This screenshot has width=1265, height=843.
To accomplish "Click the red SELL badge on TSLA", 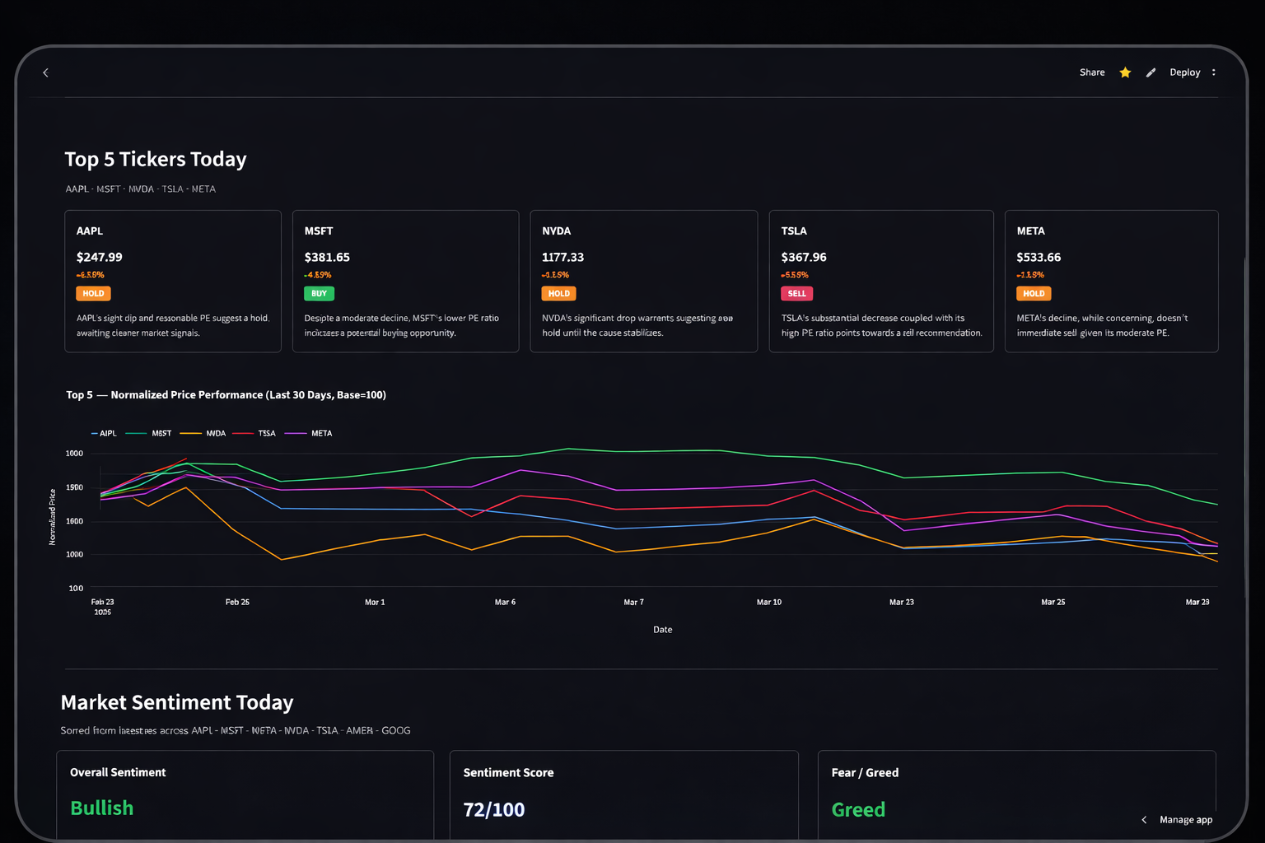I will tap(796, 294).
